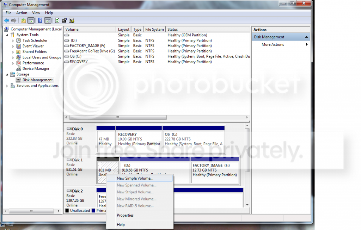Sort by the Status column header

point(208,30)
